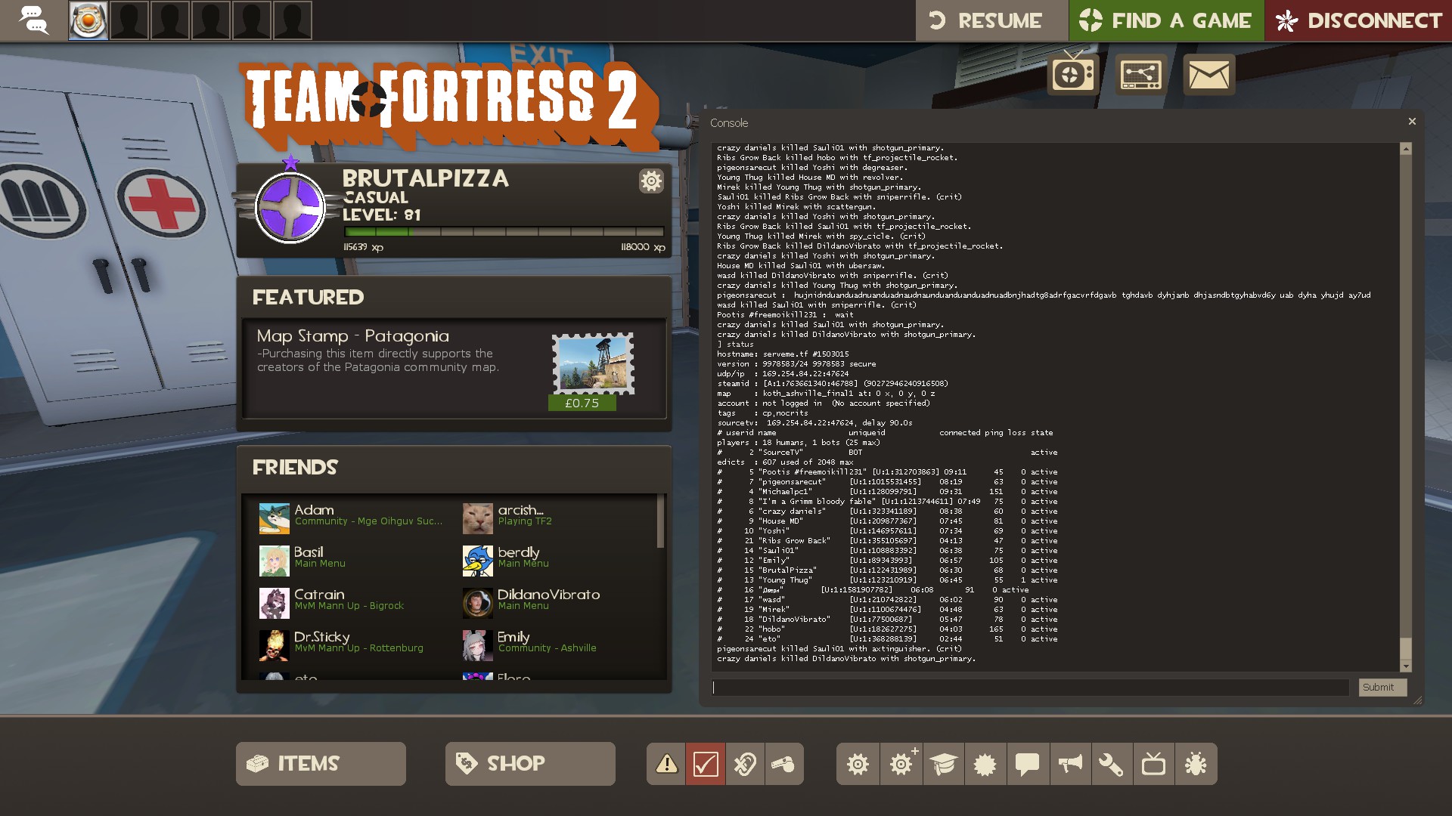This screenshot has height=816, width=1452.
Task: Open the chat bubbles dropdown in top-left
Action: click(34, 20)
